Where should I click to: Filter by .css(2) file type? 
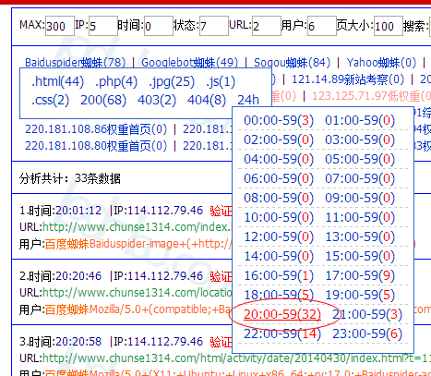(x=51, y=100)
